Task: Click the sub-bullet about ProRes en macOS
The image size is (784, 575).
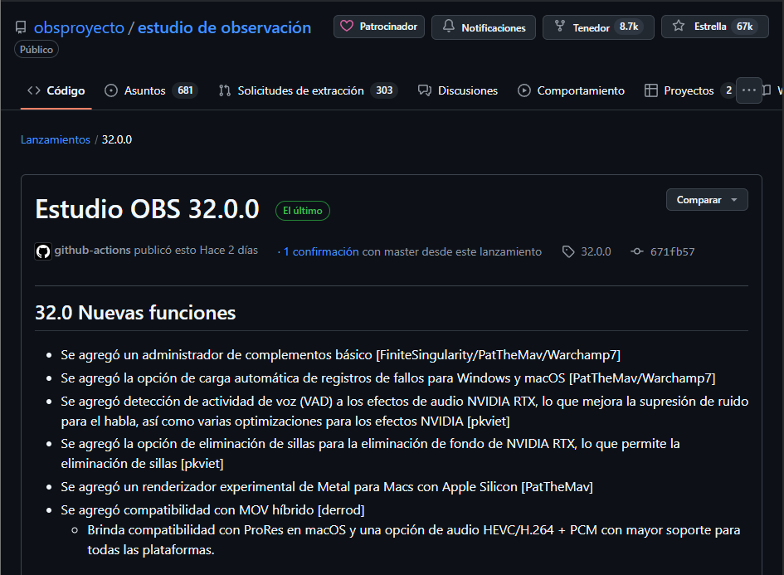Action: pos(414,540)
